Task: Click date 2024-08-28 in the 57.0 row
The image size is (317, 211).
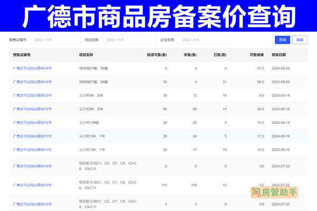Action: click(x=281, y=68)
